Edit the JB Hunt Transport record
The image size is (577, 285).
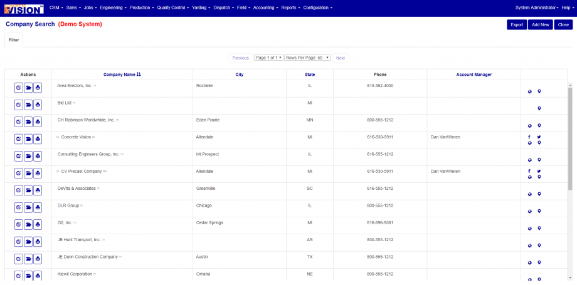pos(19,242)
